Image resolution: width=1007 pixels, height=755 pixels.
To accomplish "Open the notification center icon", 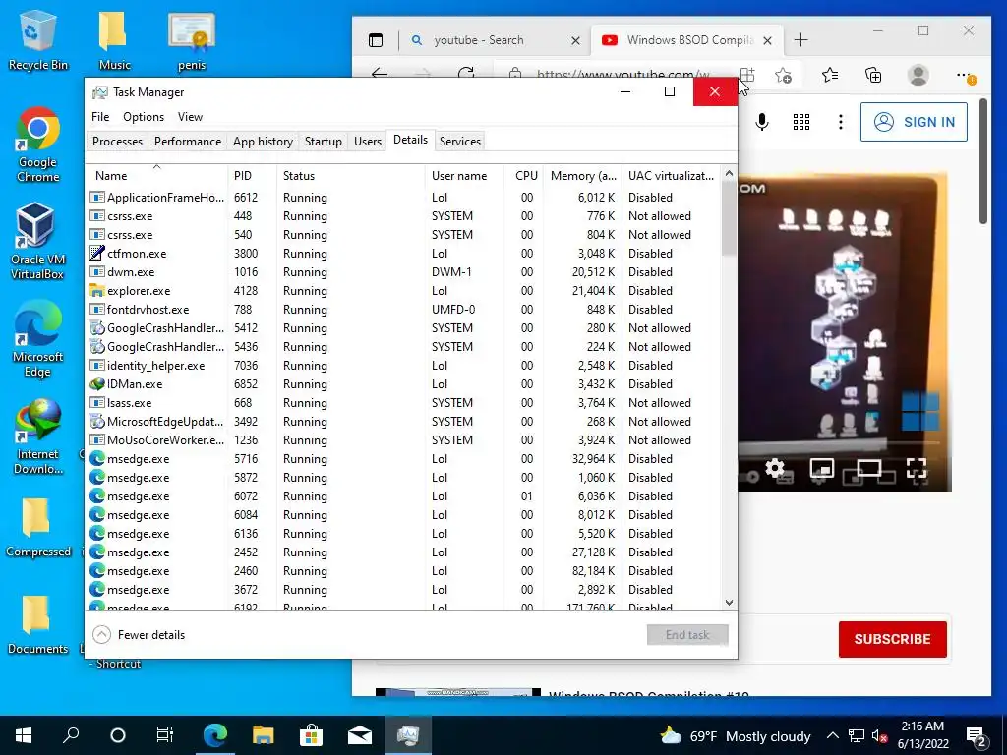I will click(977, 735).
